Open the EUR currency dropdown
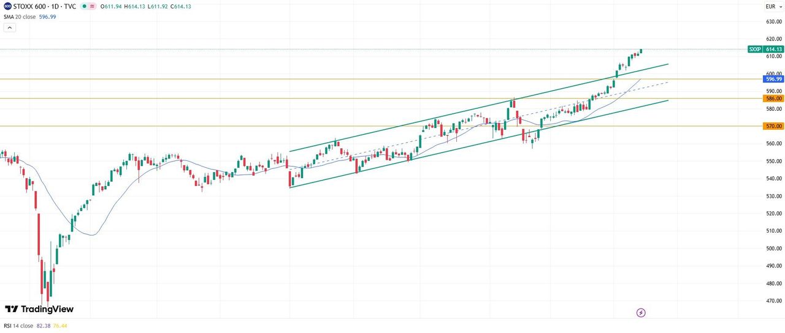Screen dimensions: 785x333 click(x=772, y=7)
